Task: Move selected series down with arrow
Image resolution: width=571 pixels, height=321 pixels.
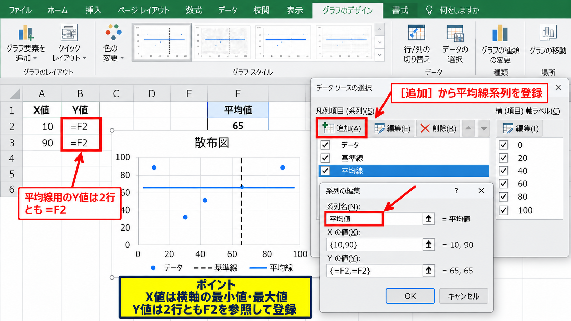Action: pos(484,128)
